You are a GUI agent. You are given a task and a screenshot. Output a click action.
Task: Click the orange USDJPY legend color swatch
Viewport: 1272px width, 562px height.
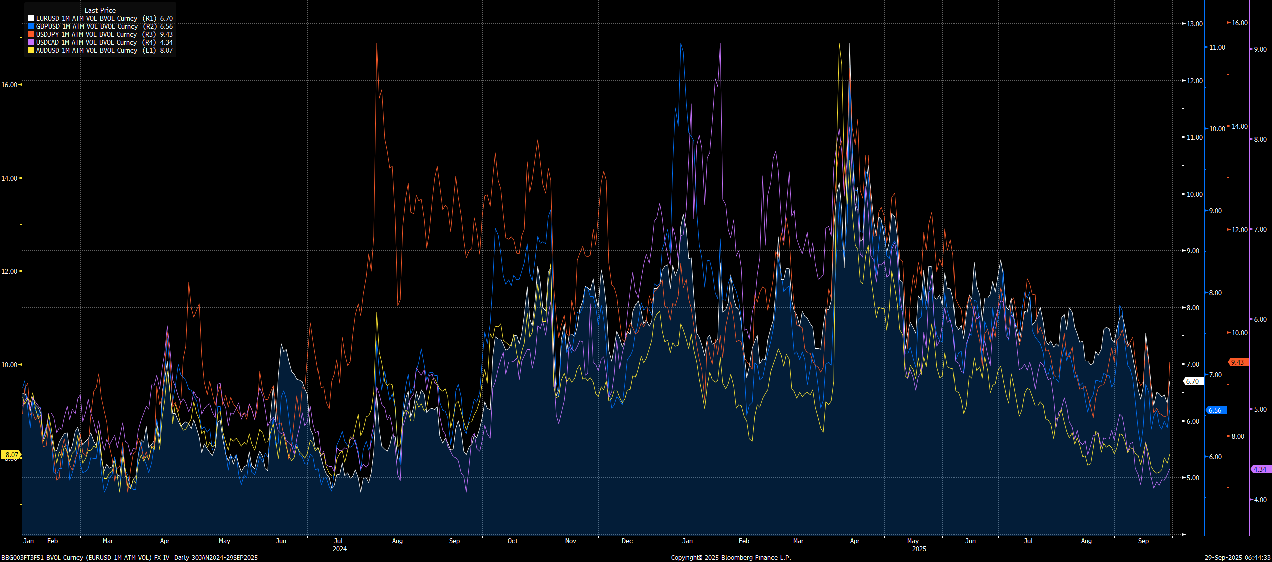pos(31,34)
